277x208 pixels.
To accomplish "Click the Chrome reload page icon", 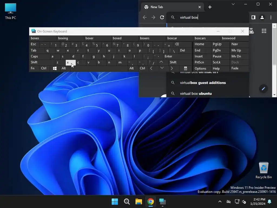I will tap(162, 17).
